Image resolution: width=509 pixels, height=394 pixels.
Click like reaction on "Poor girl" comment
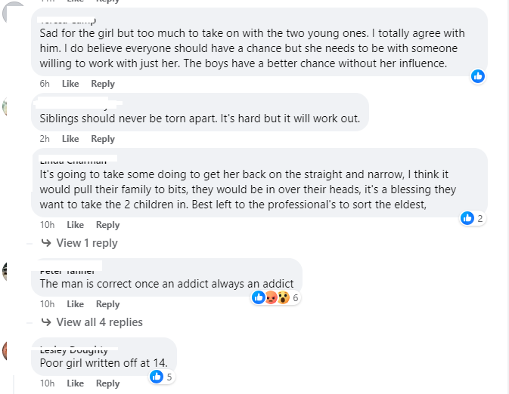point(157,377)
